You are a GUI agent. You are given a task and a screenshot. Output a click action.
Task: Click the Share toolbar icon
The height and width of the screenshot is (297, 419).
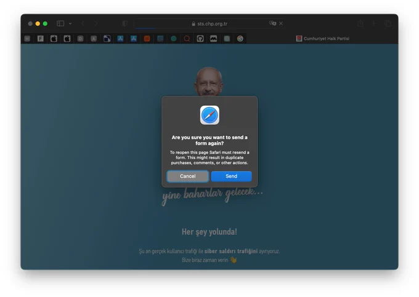pos(360,23)
